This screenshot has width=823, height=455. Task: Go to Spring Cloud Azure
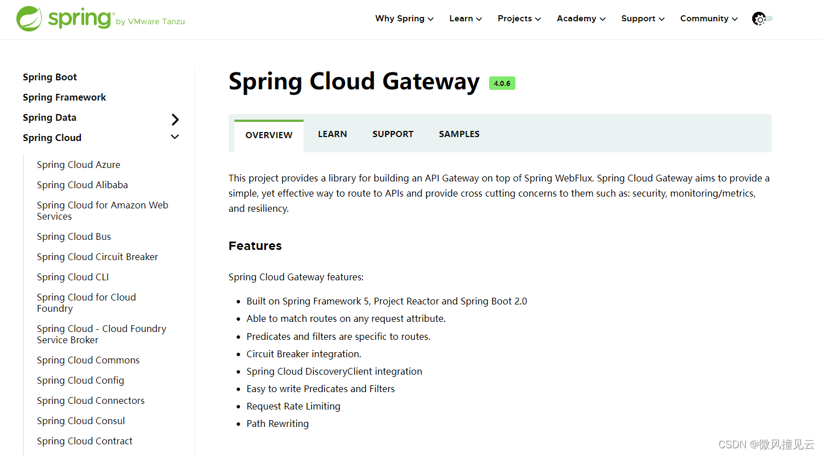click(79, 165)
